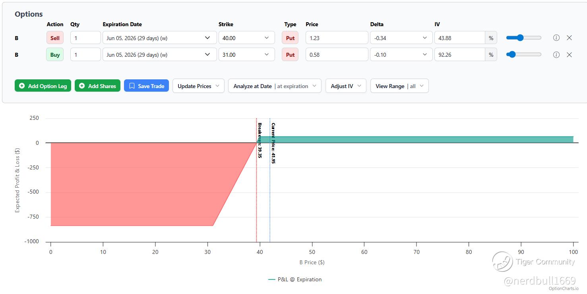
Task: Remove the Sell put leg with X icon
Action: coord(569,38)
